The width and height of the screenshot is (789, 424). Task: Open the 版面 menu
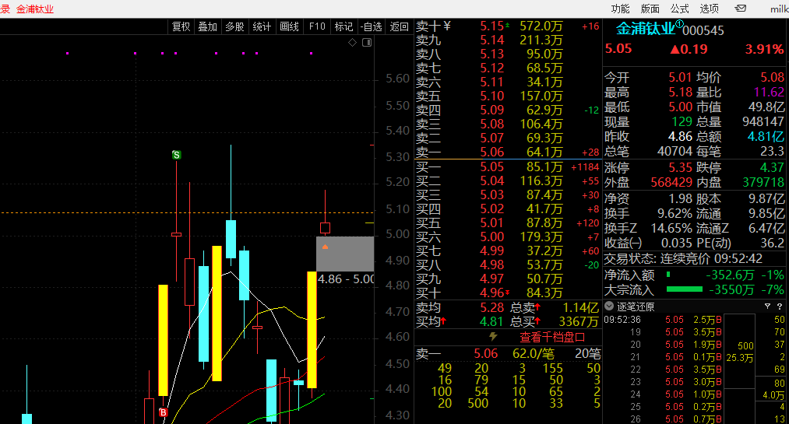tap(650, 9)
